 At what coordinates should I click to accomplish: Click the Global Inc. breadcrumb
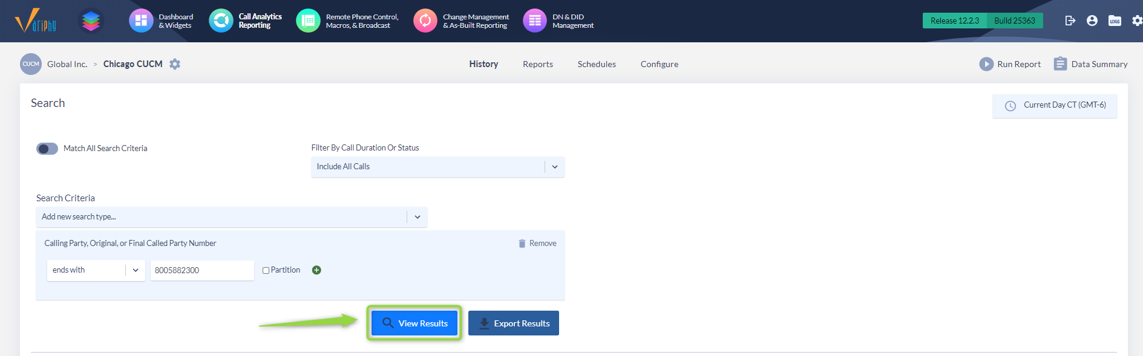pos(67,64)
